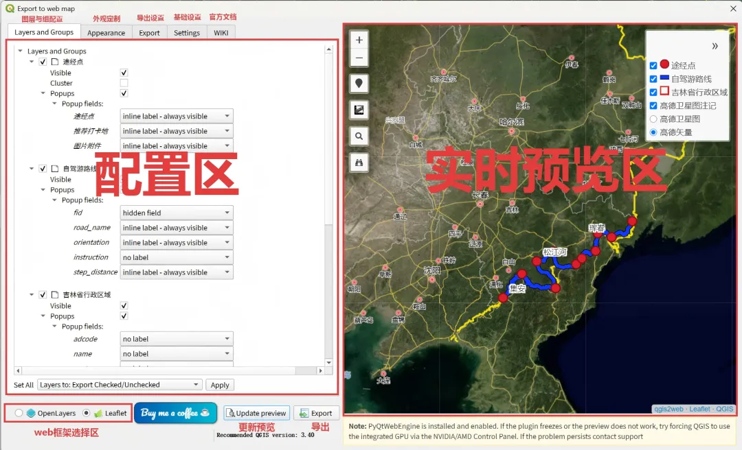Viewport: 742px width, 450px height.
Task: Open the orientation label dropdown
Action: (177, 243)
